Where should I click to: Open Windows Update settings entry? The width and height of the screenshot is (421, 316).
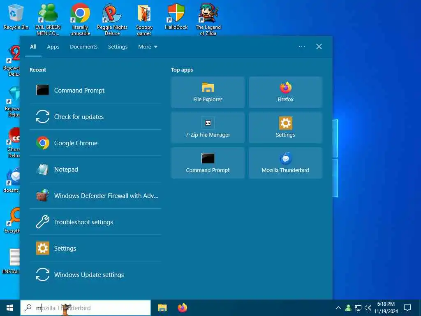[95, 274]
